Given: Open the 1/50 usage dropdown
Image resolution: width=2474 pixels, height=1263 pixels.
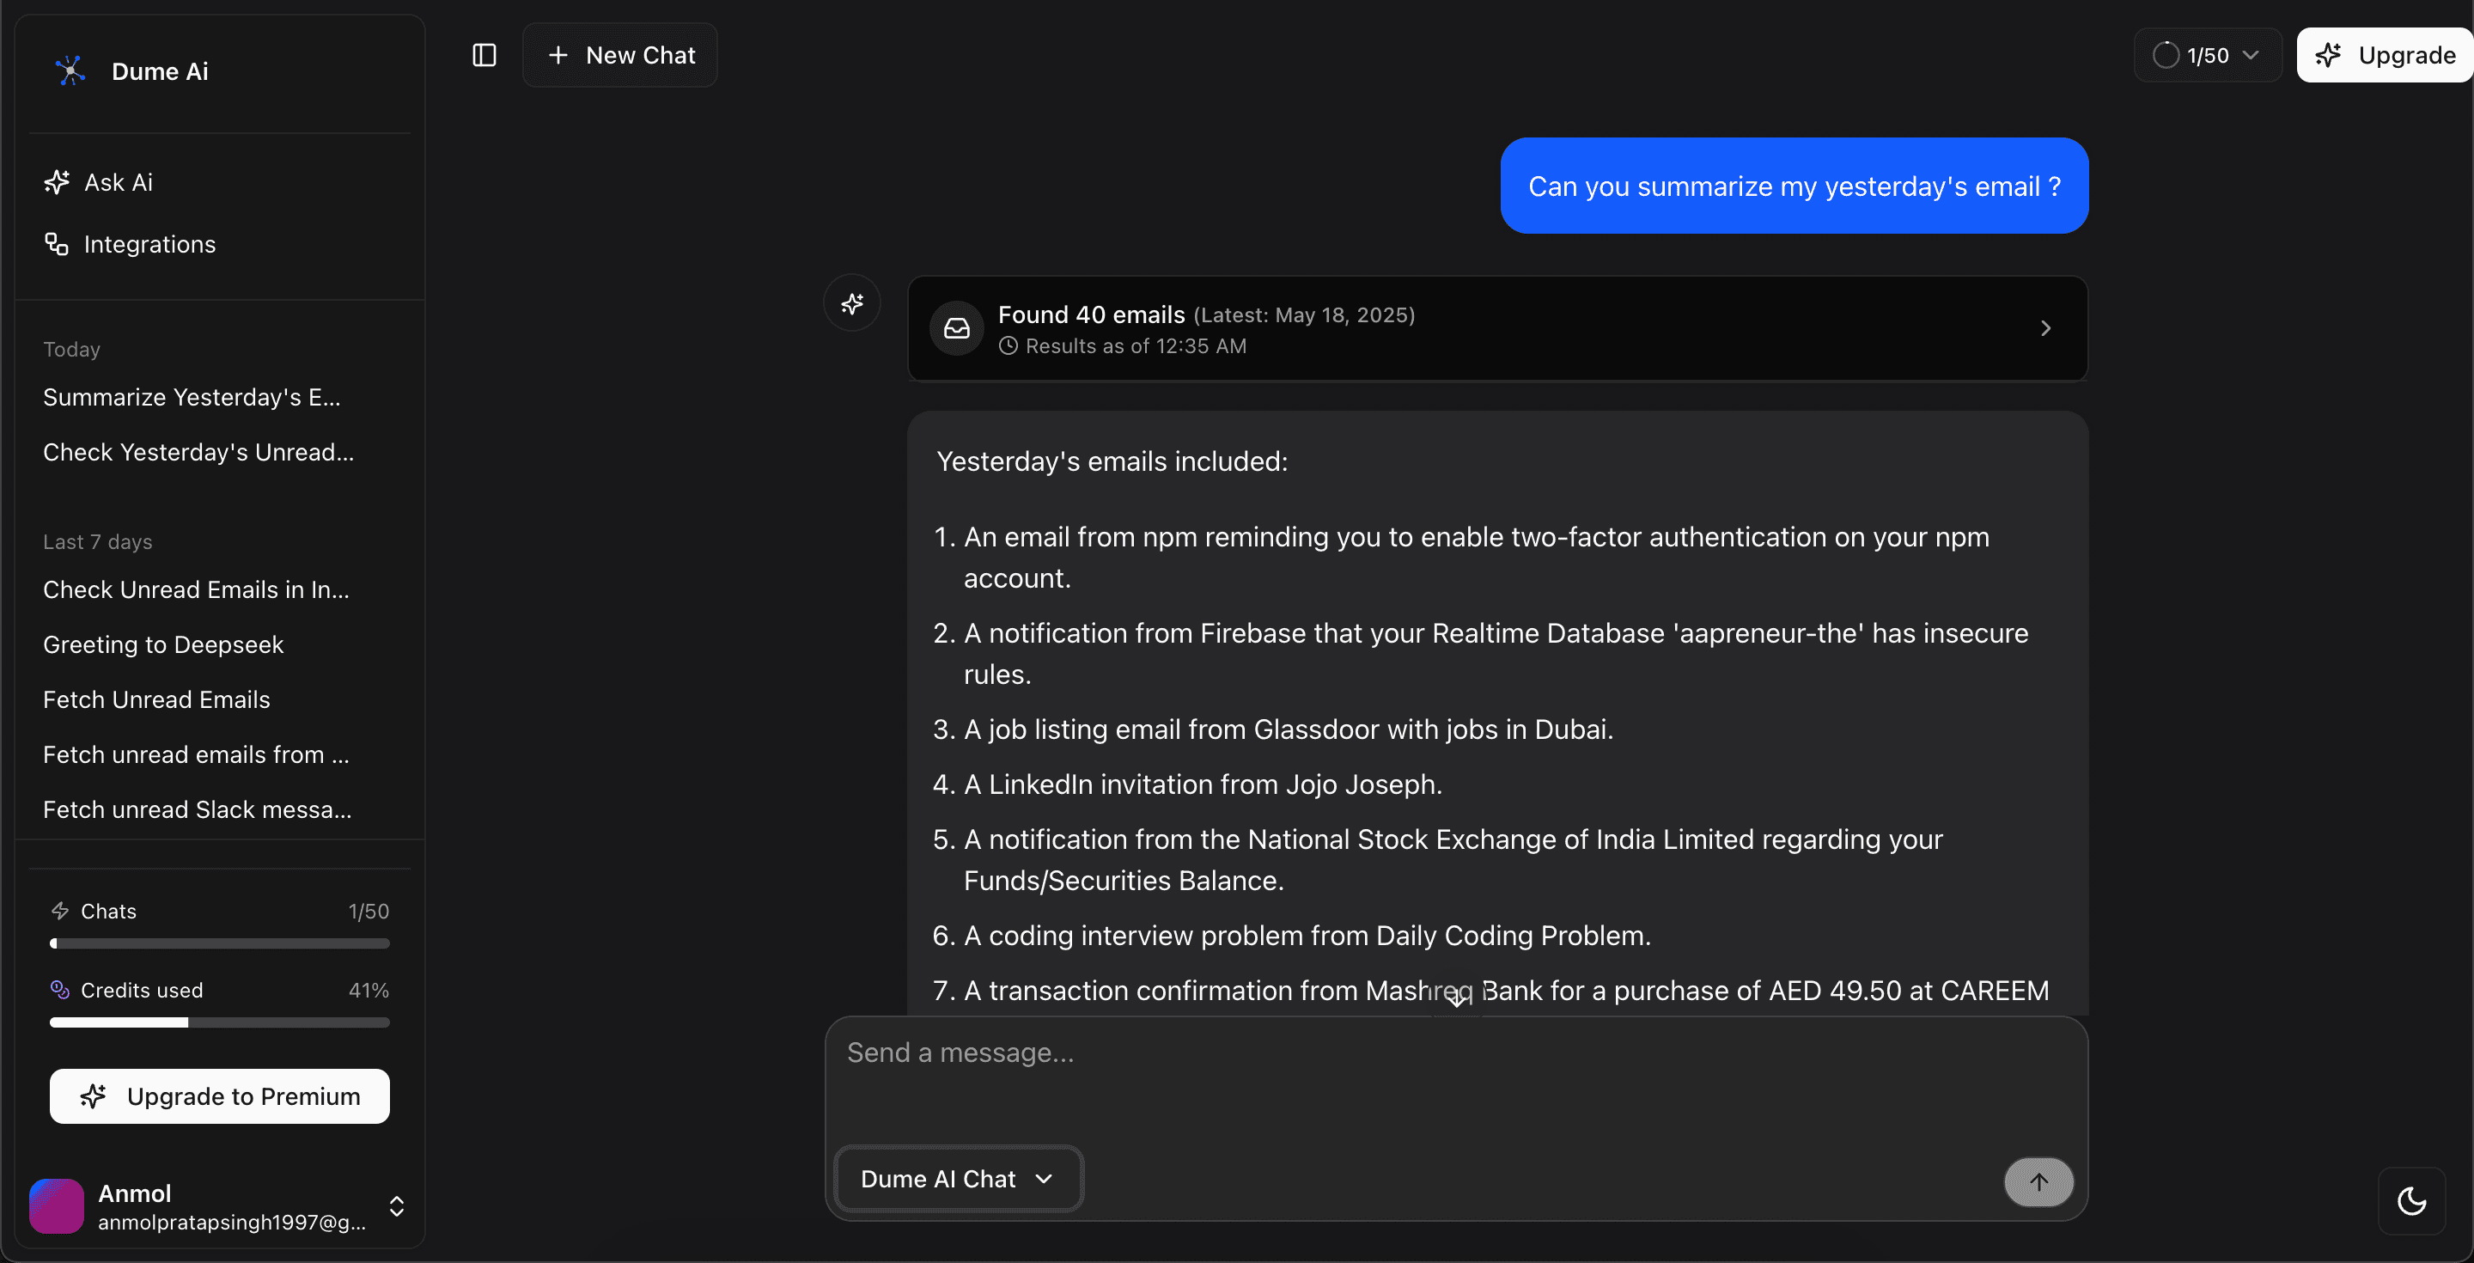Looking at the screenshot, I should click(2207, 56).
